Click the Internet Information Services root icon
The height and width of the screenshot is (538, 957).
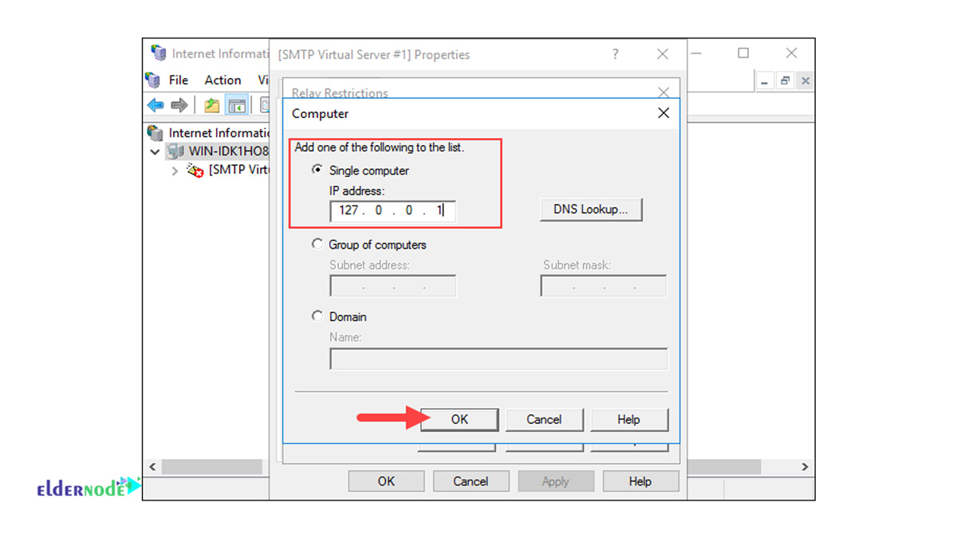click(156, 133)
